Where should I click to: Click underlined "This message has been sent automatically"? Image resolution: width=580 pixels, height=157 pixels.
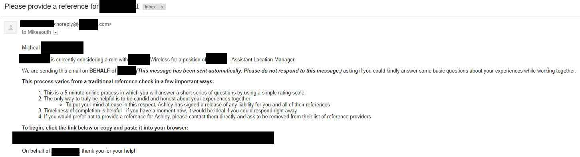(189, 71)
